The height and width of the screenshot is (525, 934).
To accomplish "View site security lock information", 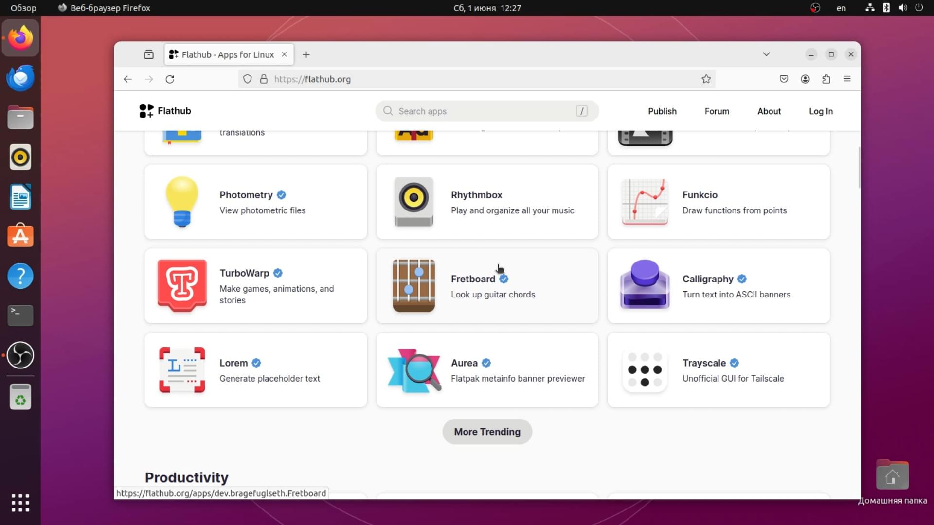I will 264,79.
